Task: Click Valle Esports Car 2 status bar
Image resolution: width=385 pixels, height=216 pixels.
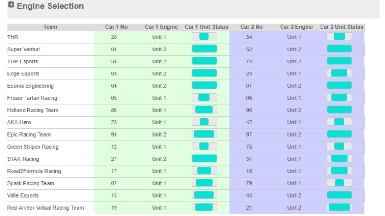Action: pos(339,195)
